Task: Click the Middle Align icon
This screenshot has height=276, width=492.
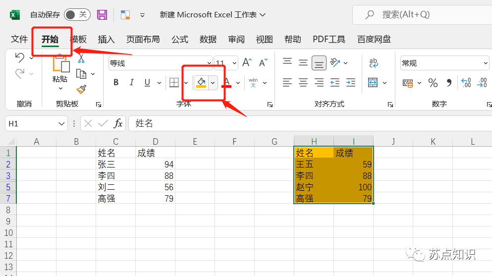Action: pos(303,63)
